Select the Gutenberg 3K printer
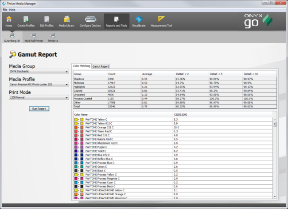This screenshot has width=288, height=209. pyautogui.click(x=12, y=37)
